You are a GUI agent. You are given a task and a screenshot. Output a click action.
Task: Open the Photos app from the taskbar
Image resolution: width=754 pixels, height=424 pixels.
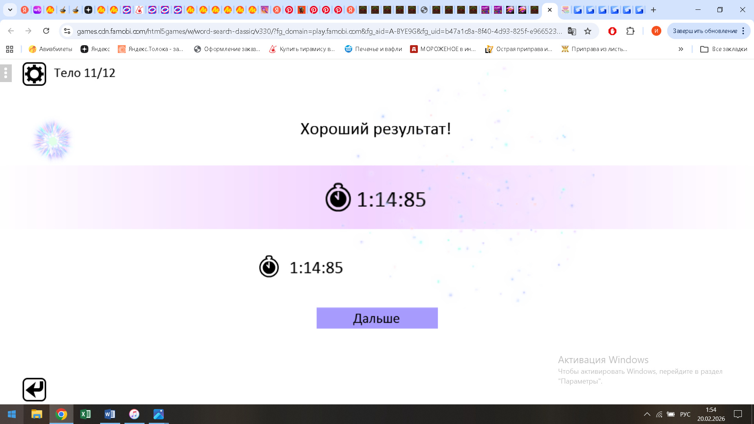pos(158,414)
